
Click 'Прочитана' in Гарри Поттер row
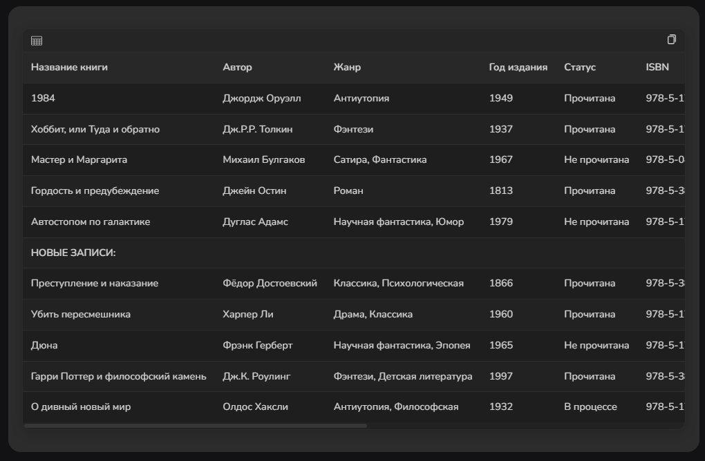(590, 376)
